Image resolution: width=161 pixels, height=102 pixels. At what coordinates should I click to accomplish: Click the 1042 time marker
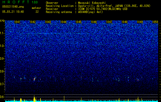pyautogui.click(x=33, y=22)
